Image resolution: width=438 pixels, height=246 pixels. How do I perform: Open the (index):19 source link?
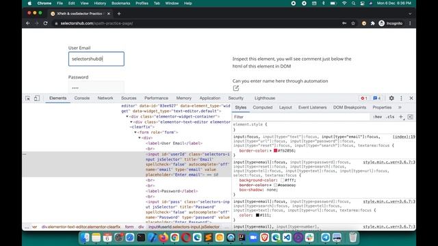[x=404, y=137]
